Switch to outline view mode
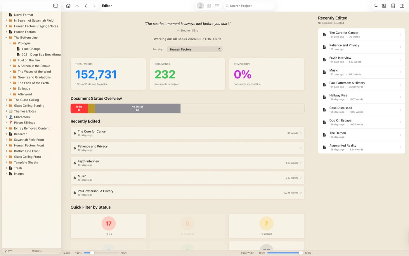Image resolution: width=409 pixels, height=256 pixels. [x=217, y=6]
